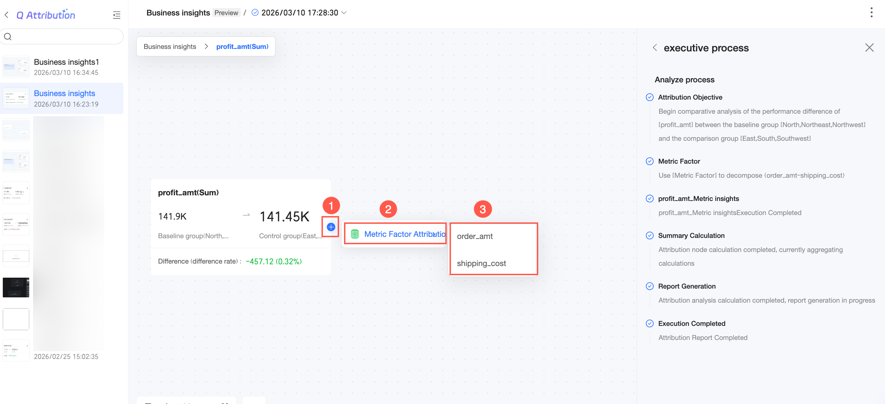Collapse the sidebar with the list toggle icon
This screenshot has height=404, width=885.
pos(116,15)
